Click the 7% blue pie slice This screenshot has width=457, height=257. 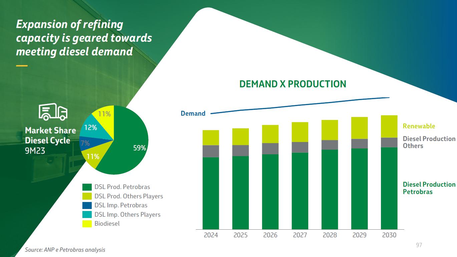tap(86, 143)
